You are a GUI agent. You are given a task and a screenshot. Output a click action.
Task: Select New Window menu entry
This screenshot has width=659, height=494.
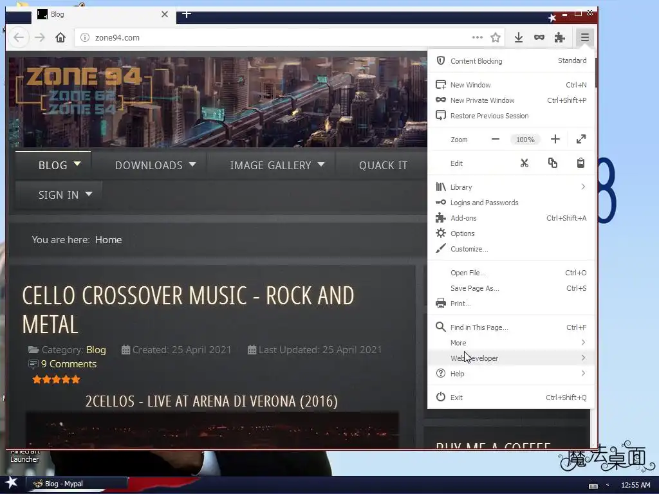click(511, 85)
